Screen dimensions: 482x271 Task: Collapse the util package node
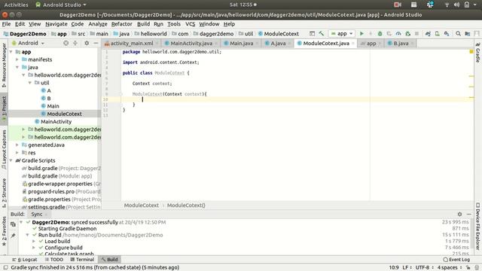point(30,83)
